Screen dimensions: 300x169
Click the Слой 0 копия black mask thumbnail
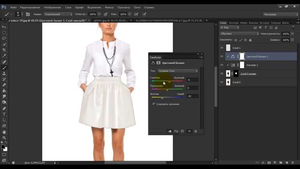coord(236,74)
